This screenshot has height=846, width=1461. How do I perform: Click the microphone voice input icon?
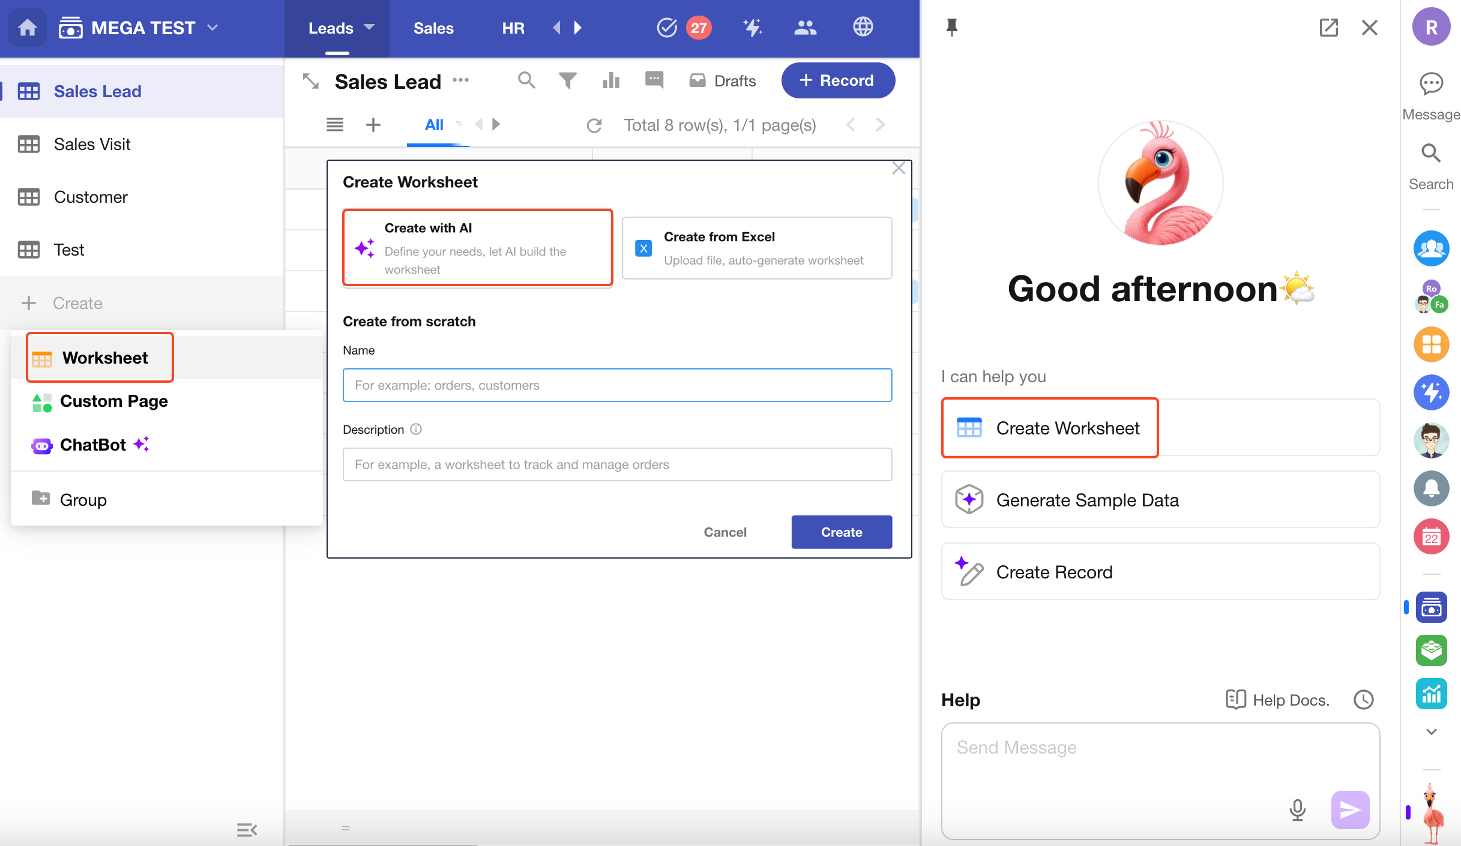pos(1297,809)
